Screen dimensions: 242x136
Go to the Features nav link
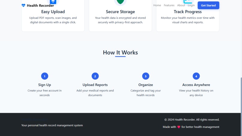pos(169,5)
